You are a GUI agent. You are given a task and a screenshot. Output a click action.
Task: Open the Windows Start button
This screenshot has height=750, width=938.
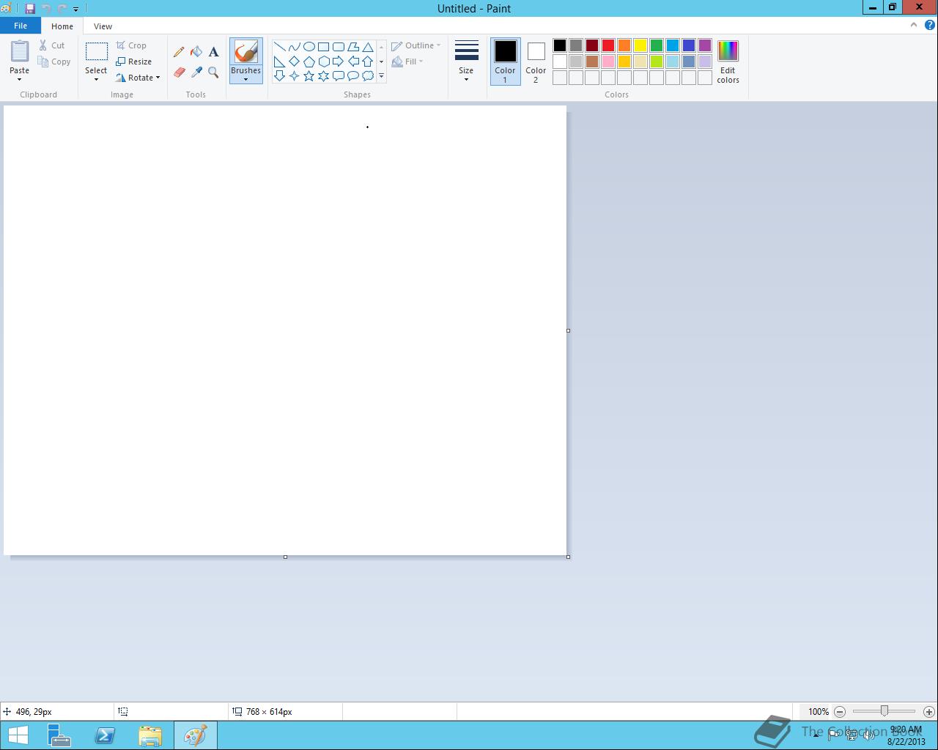[18, 735]
